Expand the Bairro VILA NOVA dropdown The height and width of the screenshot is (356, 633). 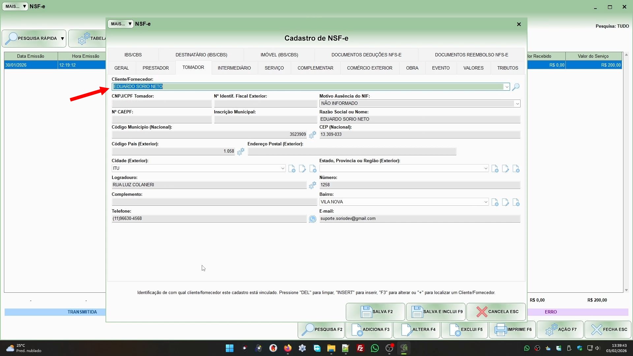[x=486, y=202]
